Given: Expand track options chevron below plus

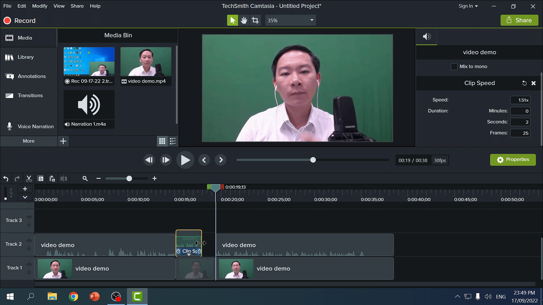Looking at the screenshot, I should click(x=25, y=197).
